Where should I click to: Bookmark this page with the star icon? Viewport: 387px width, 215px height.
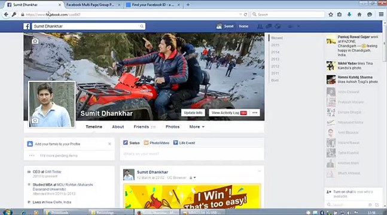[x=331, y=14]
